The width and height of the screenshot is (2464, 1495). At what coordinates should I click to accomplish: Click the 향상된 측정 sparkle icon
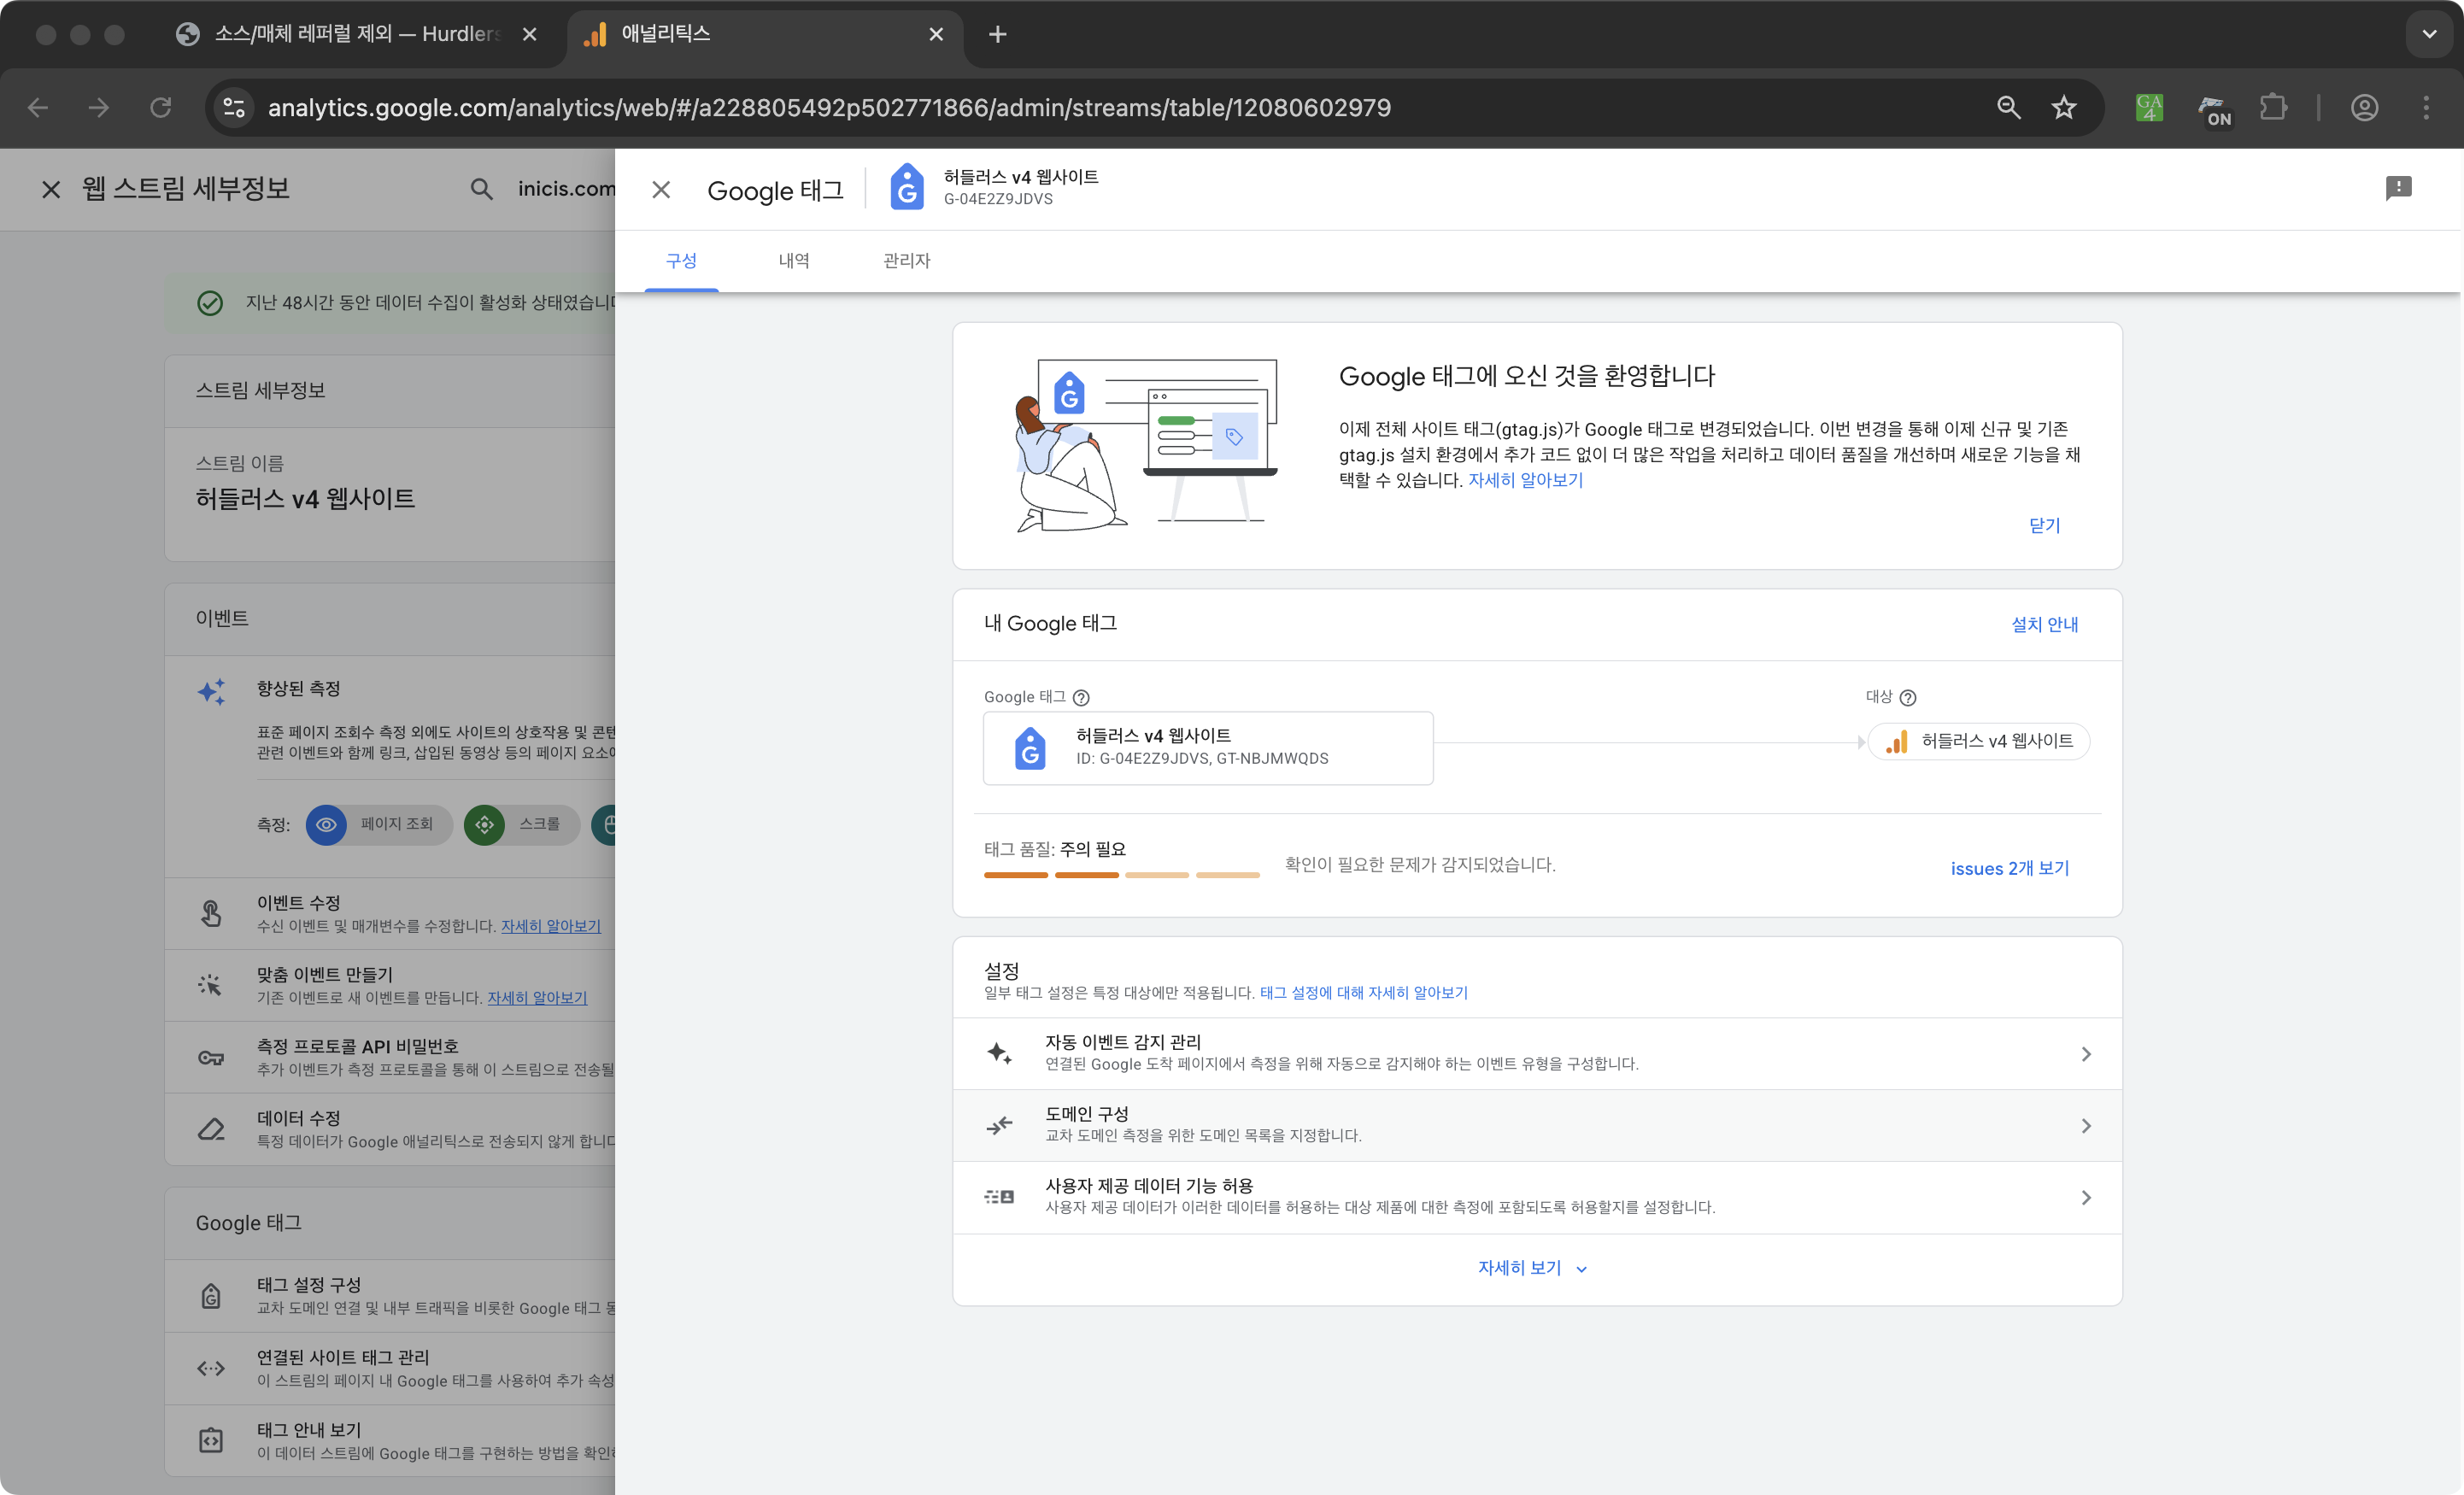tap(211, 692)
